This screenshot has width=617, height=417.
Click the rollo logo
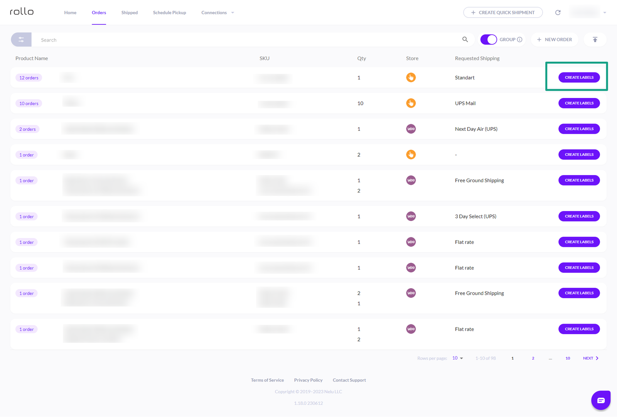[22, 12]
